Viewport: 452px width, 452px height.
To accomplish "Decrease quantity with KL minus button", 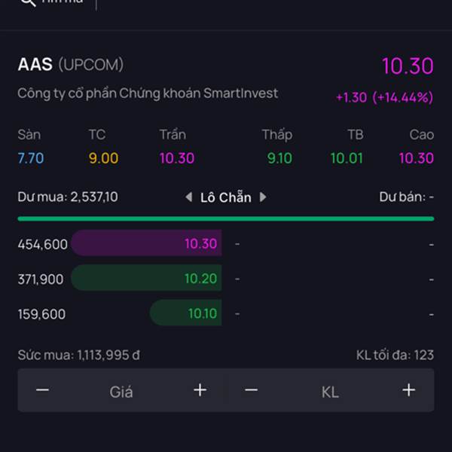I will point(252,390).
